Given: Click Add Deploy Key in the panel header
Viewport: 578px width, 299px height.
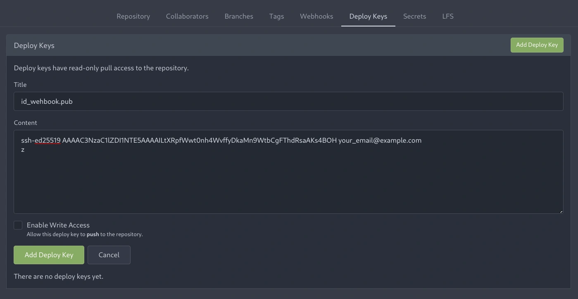Looking at the screenshot, I should pos(537,45).
